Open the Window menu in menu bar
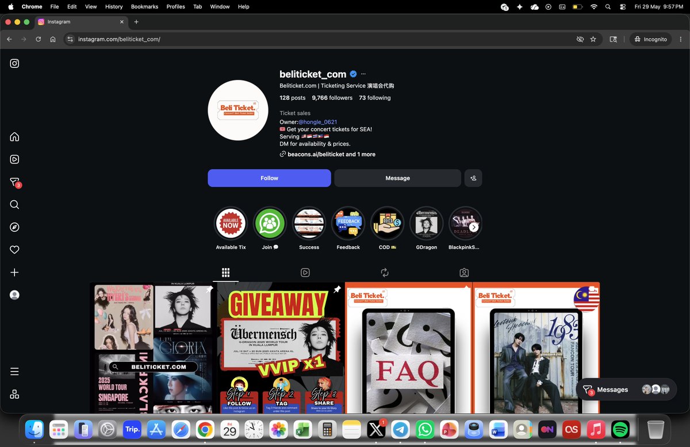Image resolution: width=690 pixels, height=447 pixels. (x=220, y=6)
